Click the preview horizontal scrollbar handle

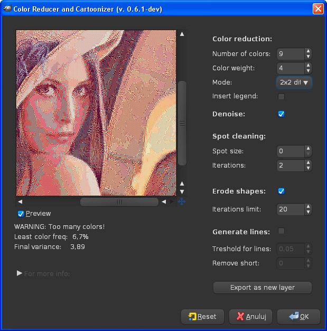pos(119,202)
